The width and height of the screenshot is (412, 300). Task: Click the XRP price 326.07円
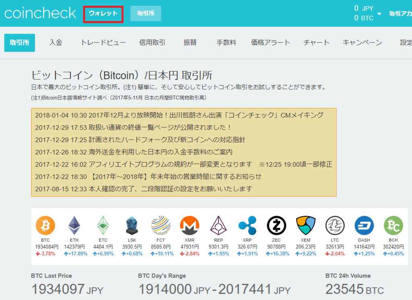point(247,247)
